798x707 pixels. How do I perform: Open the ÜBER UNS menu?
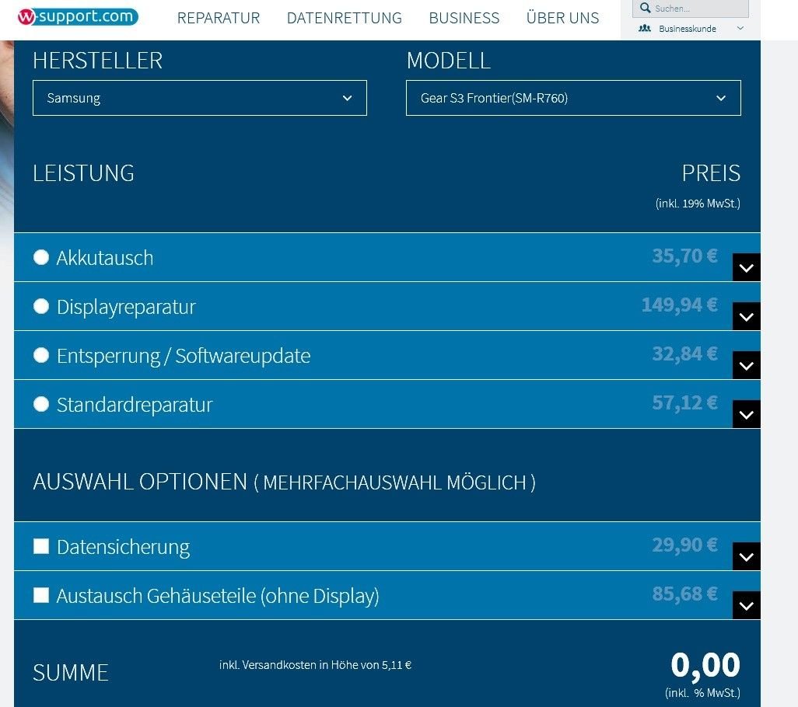coord(563,17)
